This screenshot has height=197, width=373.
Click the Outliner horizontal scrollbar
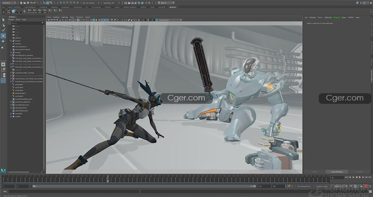(x=19, y=172)
